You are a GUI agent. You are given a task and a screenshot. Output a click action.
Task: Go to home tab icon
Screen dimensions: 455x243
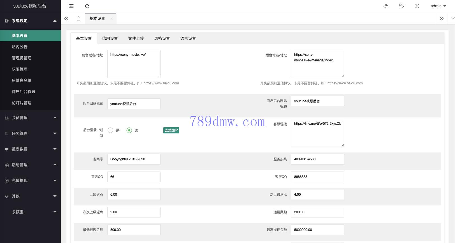[78, 18]
